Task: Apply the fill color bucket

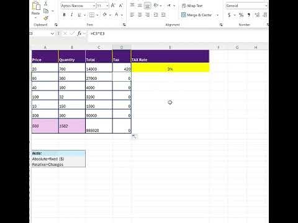Action: tap(105, 15)
